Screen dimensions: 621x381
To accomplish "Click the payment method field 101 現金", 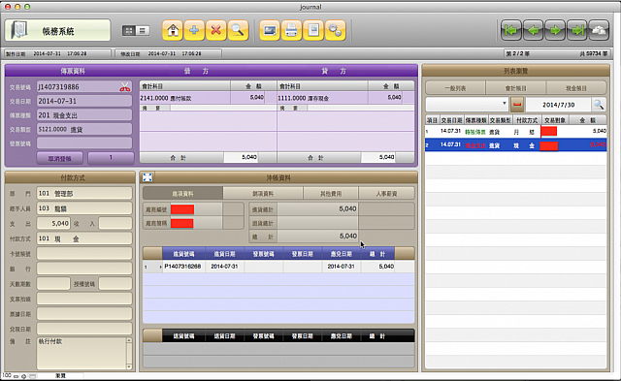I will point(84,238).
